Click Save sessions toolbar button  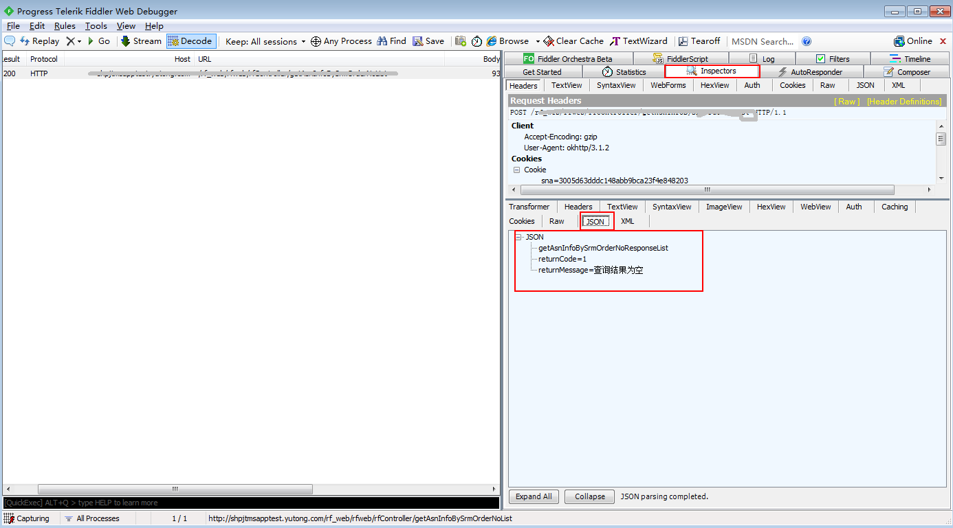(428, 41)
